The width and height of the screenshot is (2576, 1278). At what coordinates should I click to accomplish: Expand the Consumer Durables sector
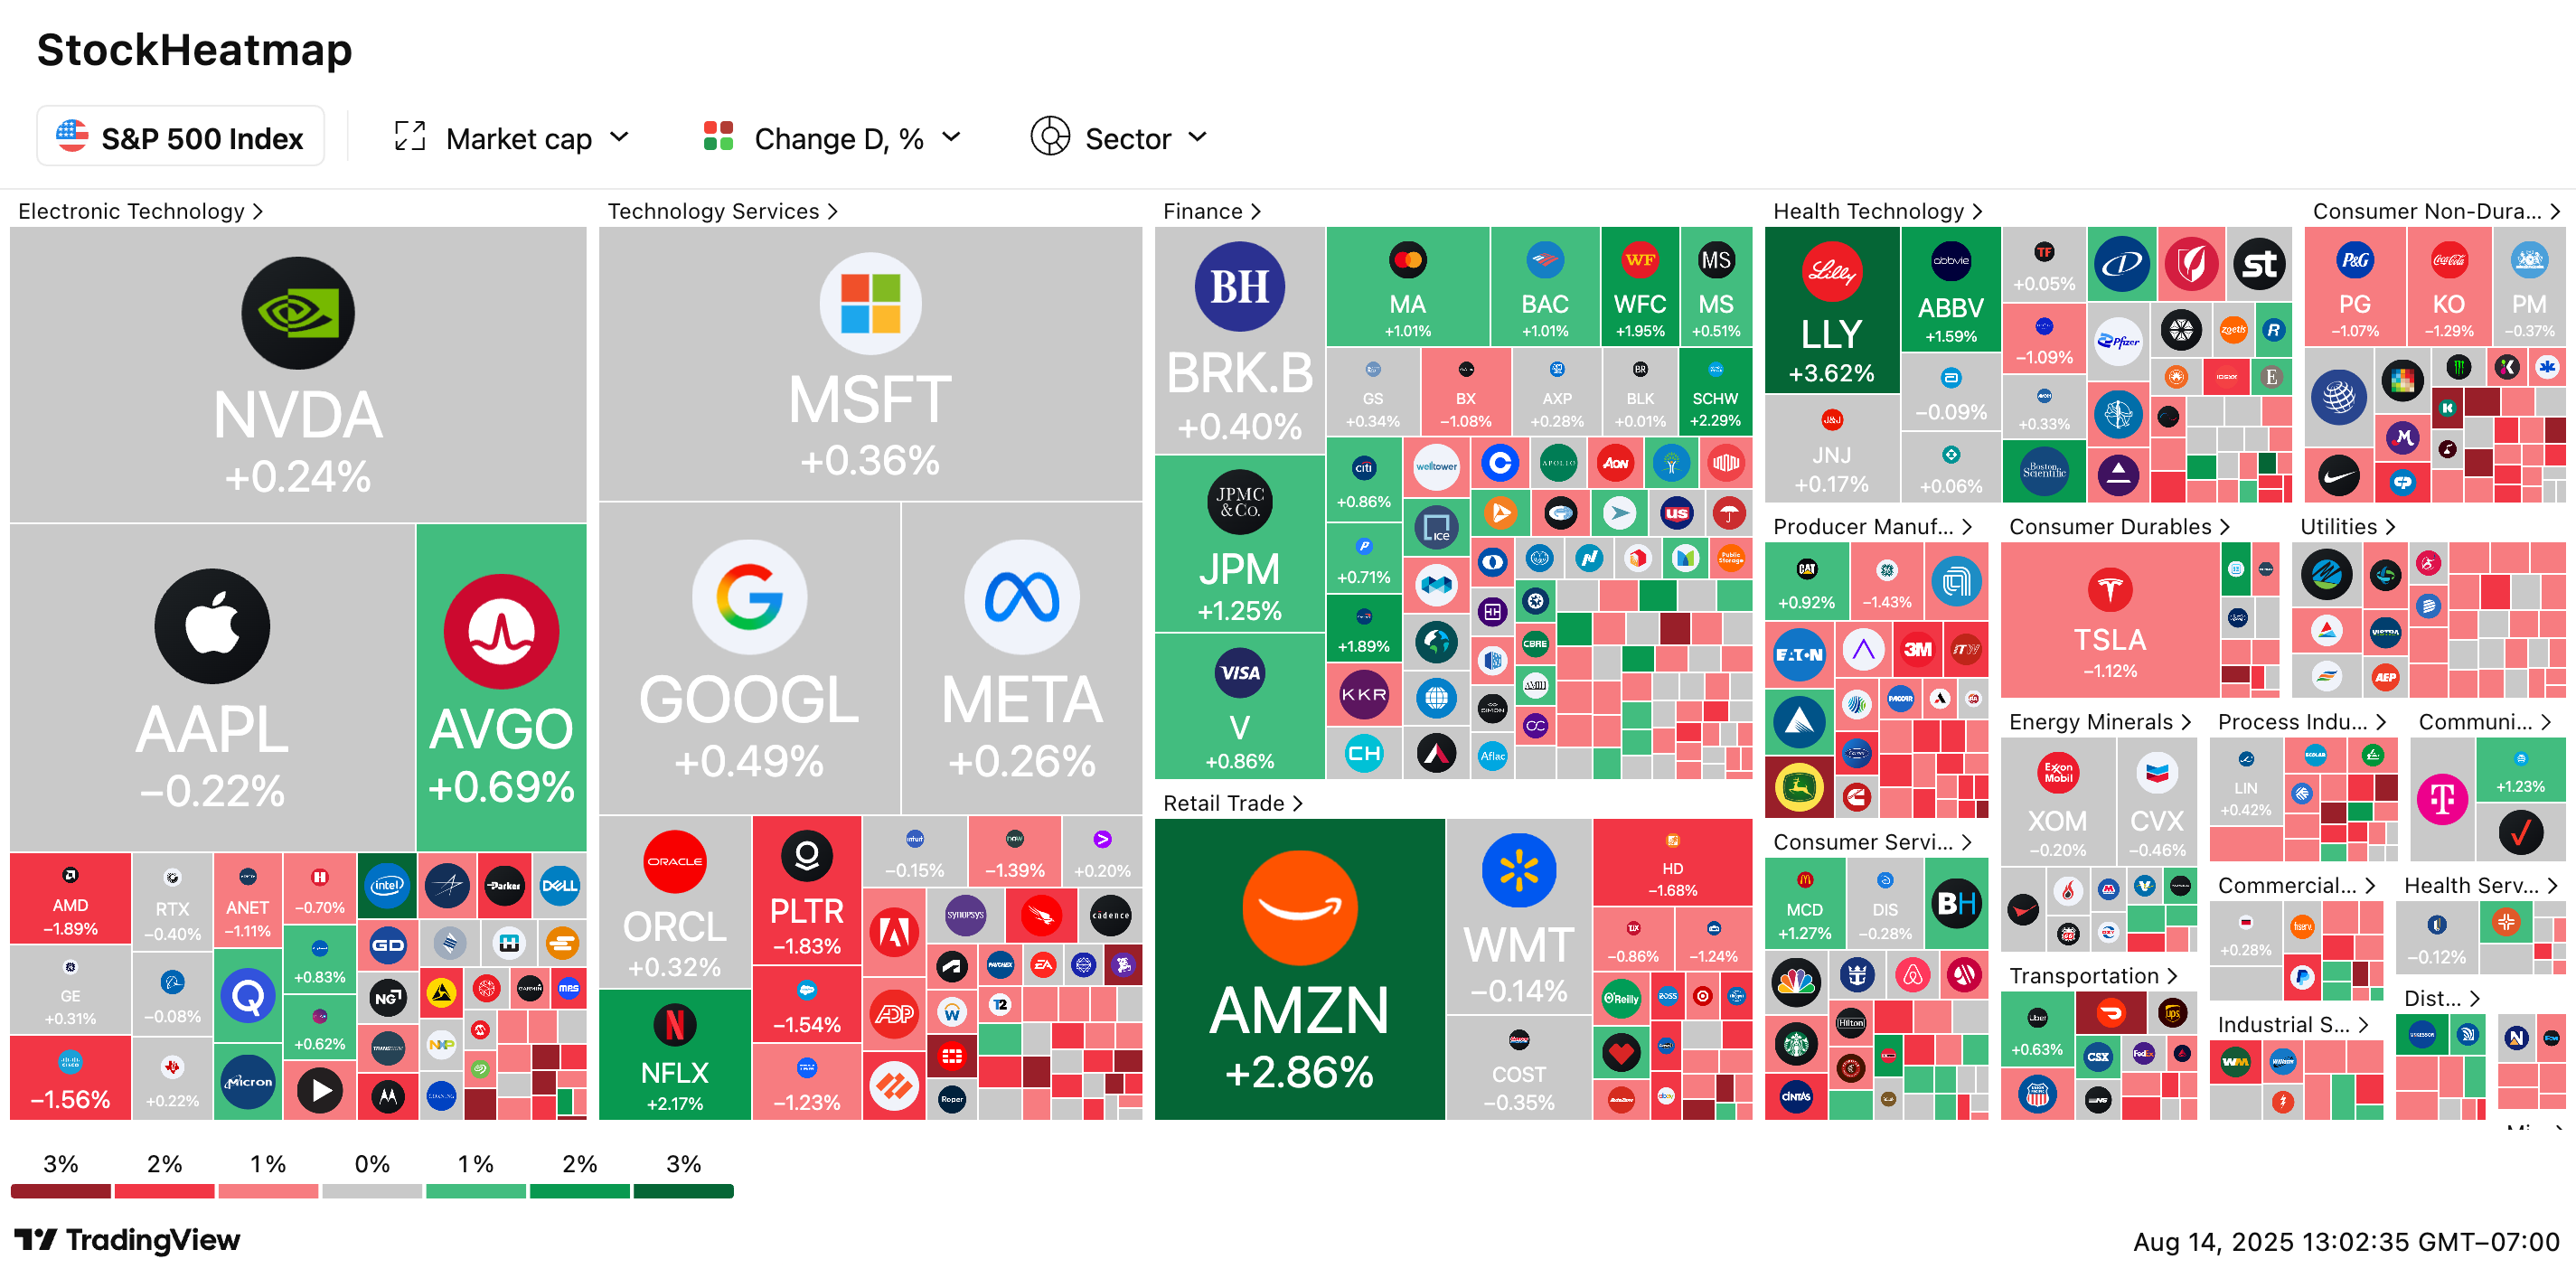[2119, 527]
